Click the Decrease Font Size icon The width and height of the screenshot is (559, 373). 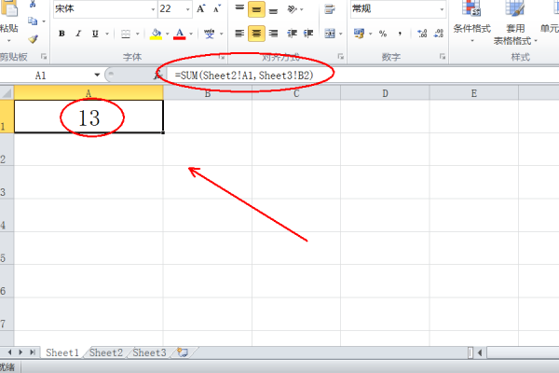216,8
